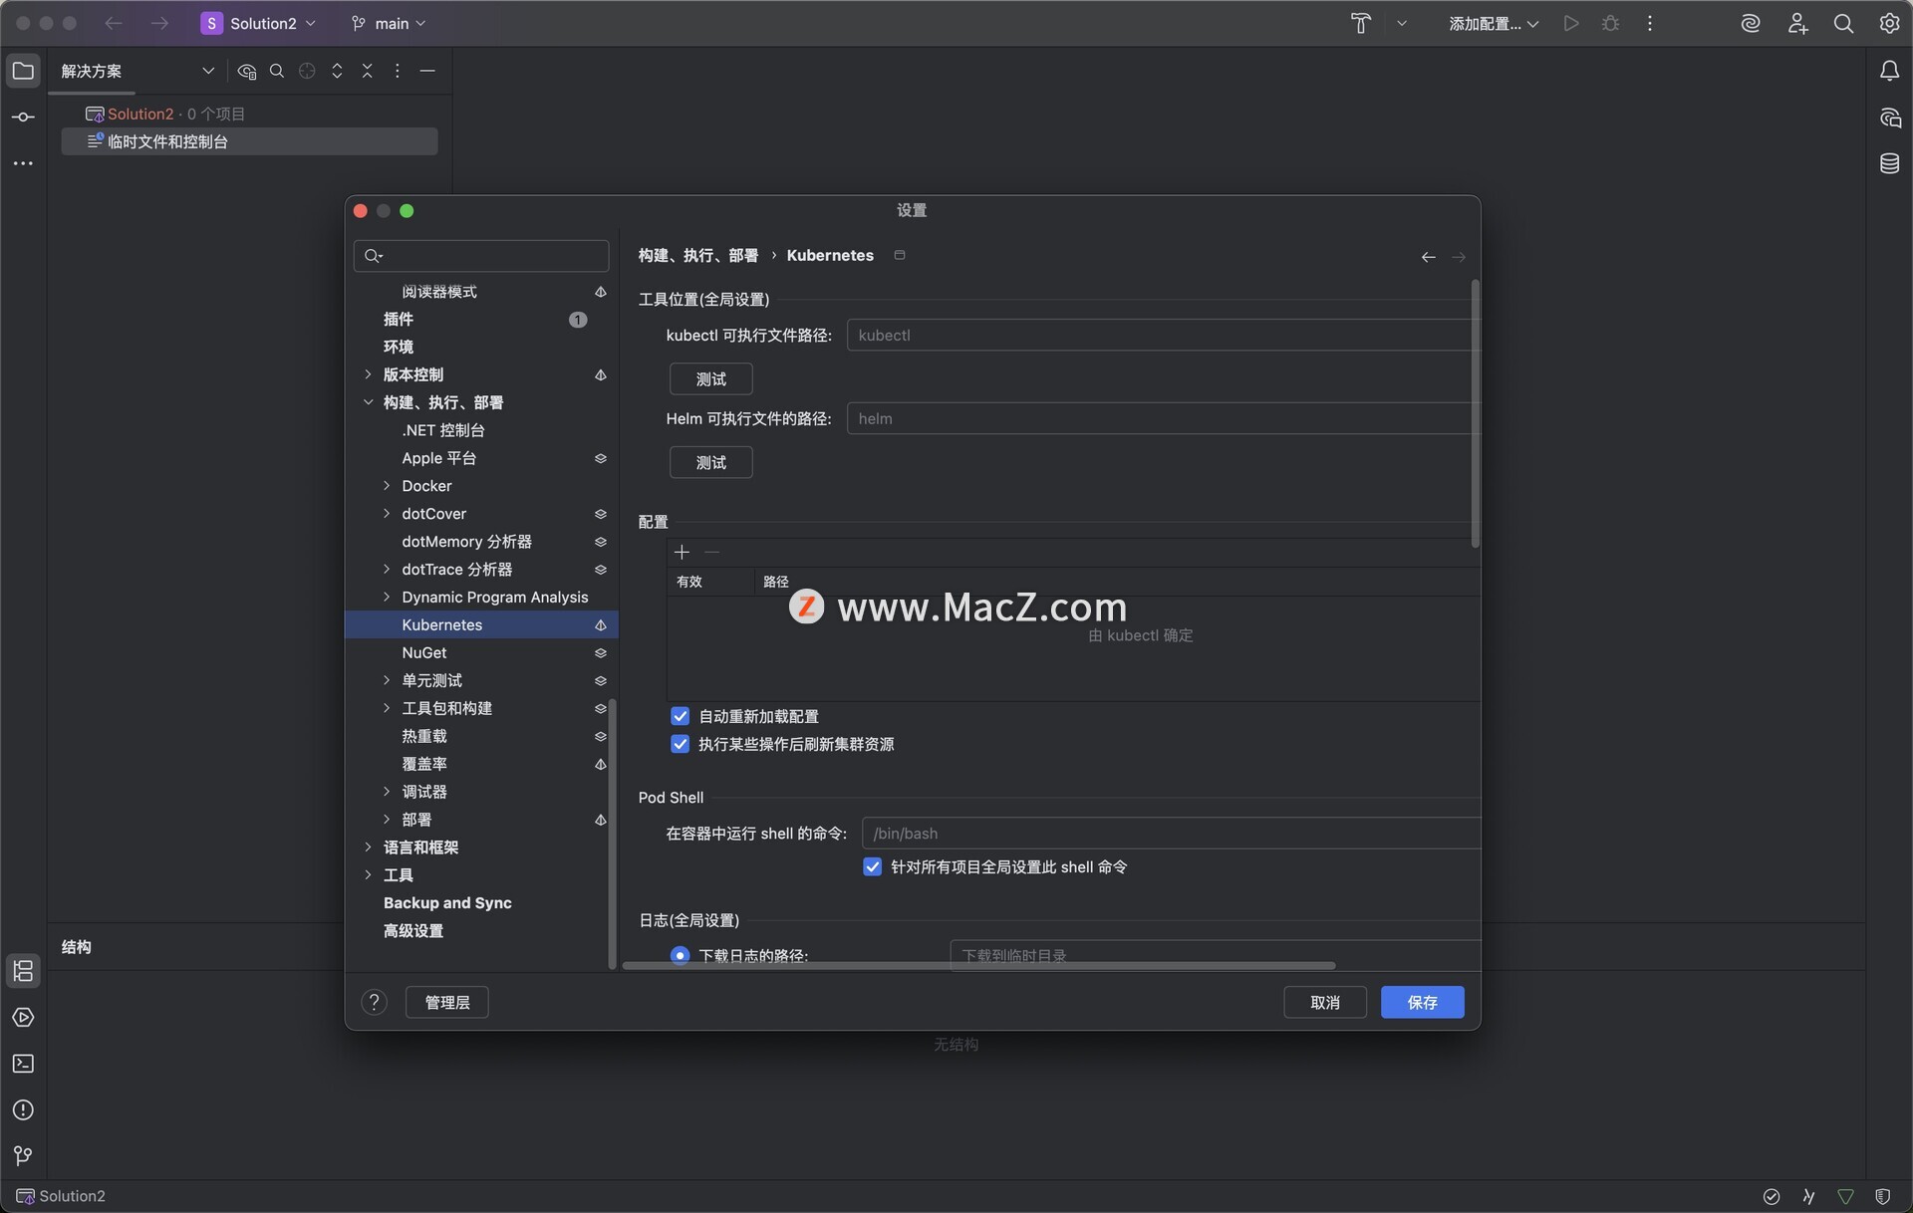Open Solution2 project dropdown
Image resolution: width=1913 pixels, height=1213 pixels.
259,23
